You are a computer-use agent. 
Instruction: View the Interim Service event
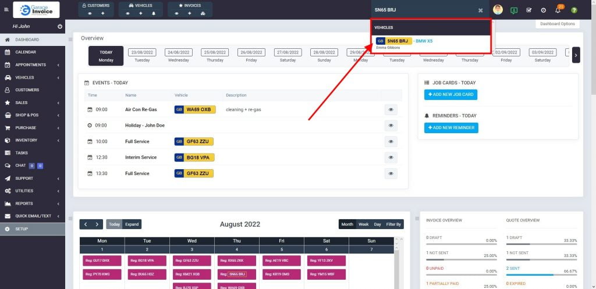click(391, 157)
